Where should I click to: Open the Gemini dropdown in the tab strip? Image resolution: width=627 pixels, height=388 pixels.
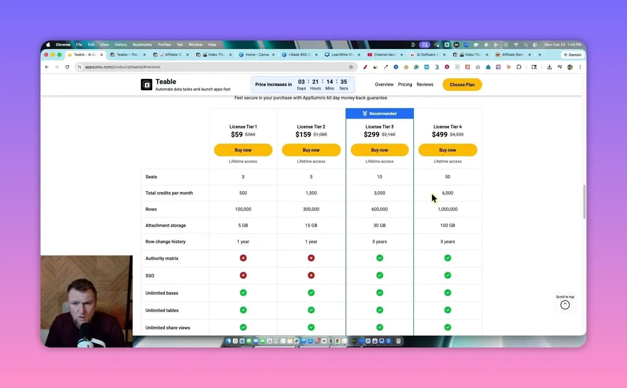(573, 55)
